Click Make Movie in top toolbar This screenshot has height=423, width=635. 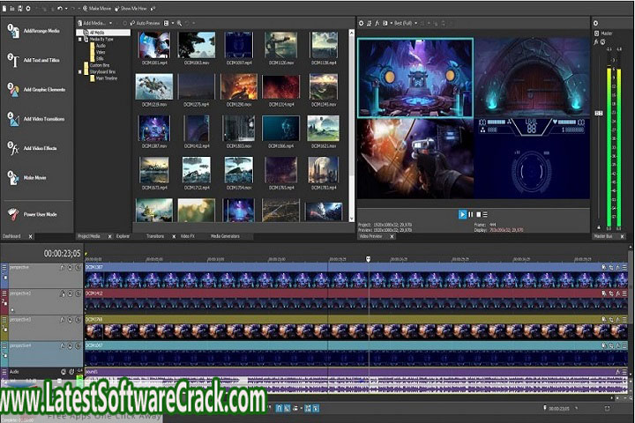coord(96,9)
